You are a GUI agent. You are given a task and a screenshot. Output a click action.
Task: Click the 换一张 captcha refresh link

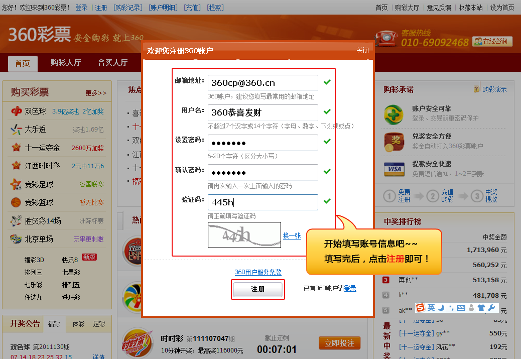click(292, 235)
